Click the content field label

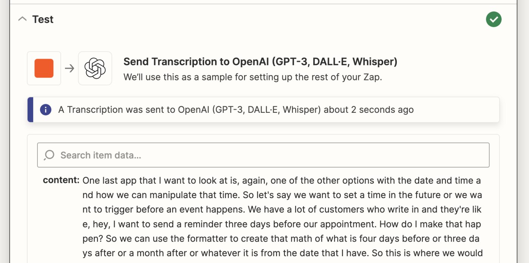[x=61, y=180]
